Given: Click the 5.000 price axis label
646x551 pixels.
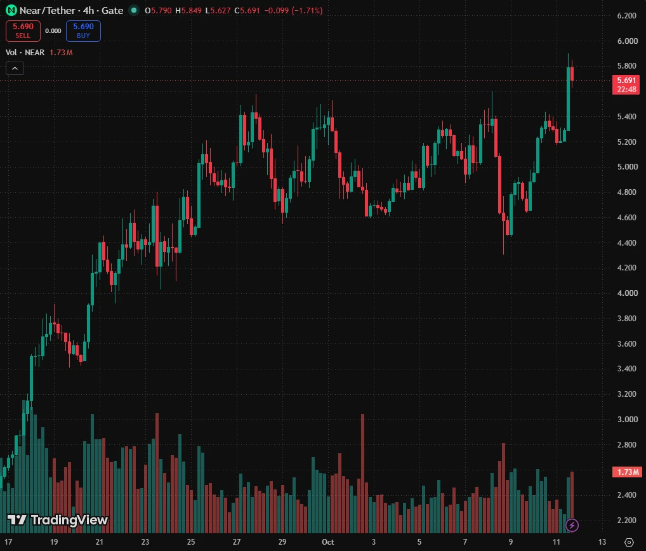Looking at the screenshot, I should tap(627, 167).
